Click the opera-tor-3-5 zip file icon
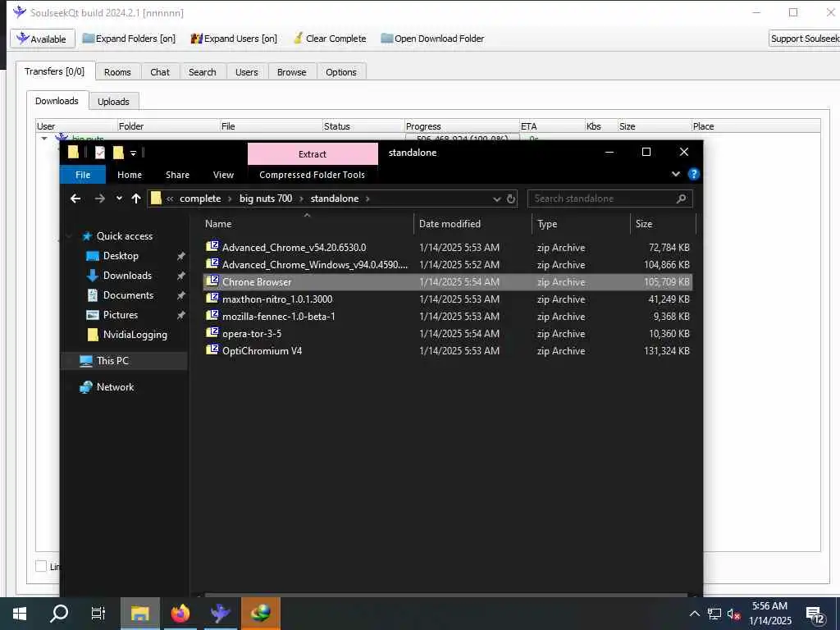The height and width of the screenshot is (630, 840). pyautogui.click(x=212, y=333)
